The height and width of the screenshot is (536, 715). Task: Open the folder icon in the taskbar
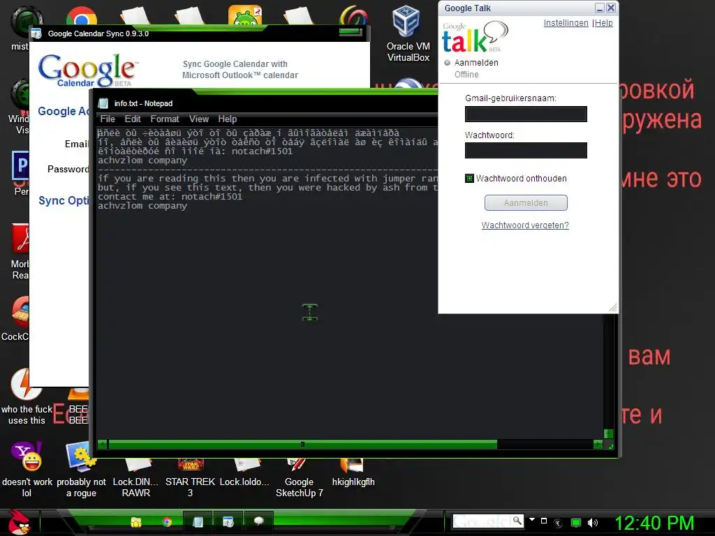(x=136, y=522)
